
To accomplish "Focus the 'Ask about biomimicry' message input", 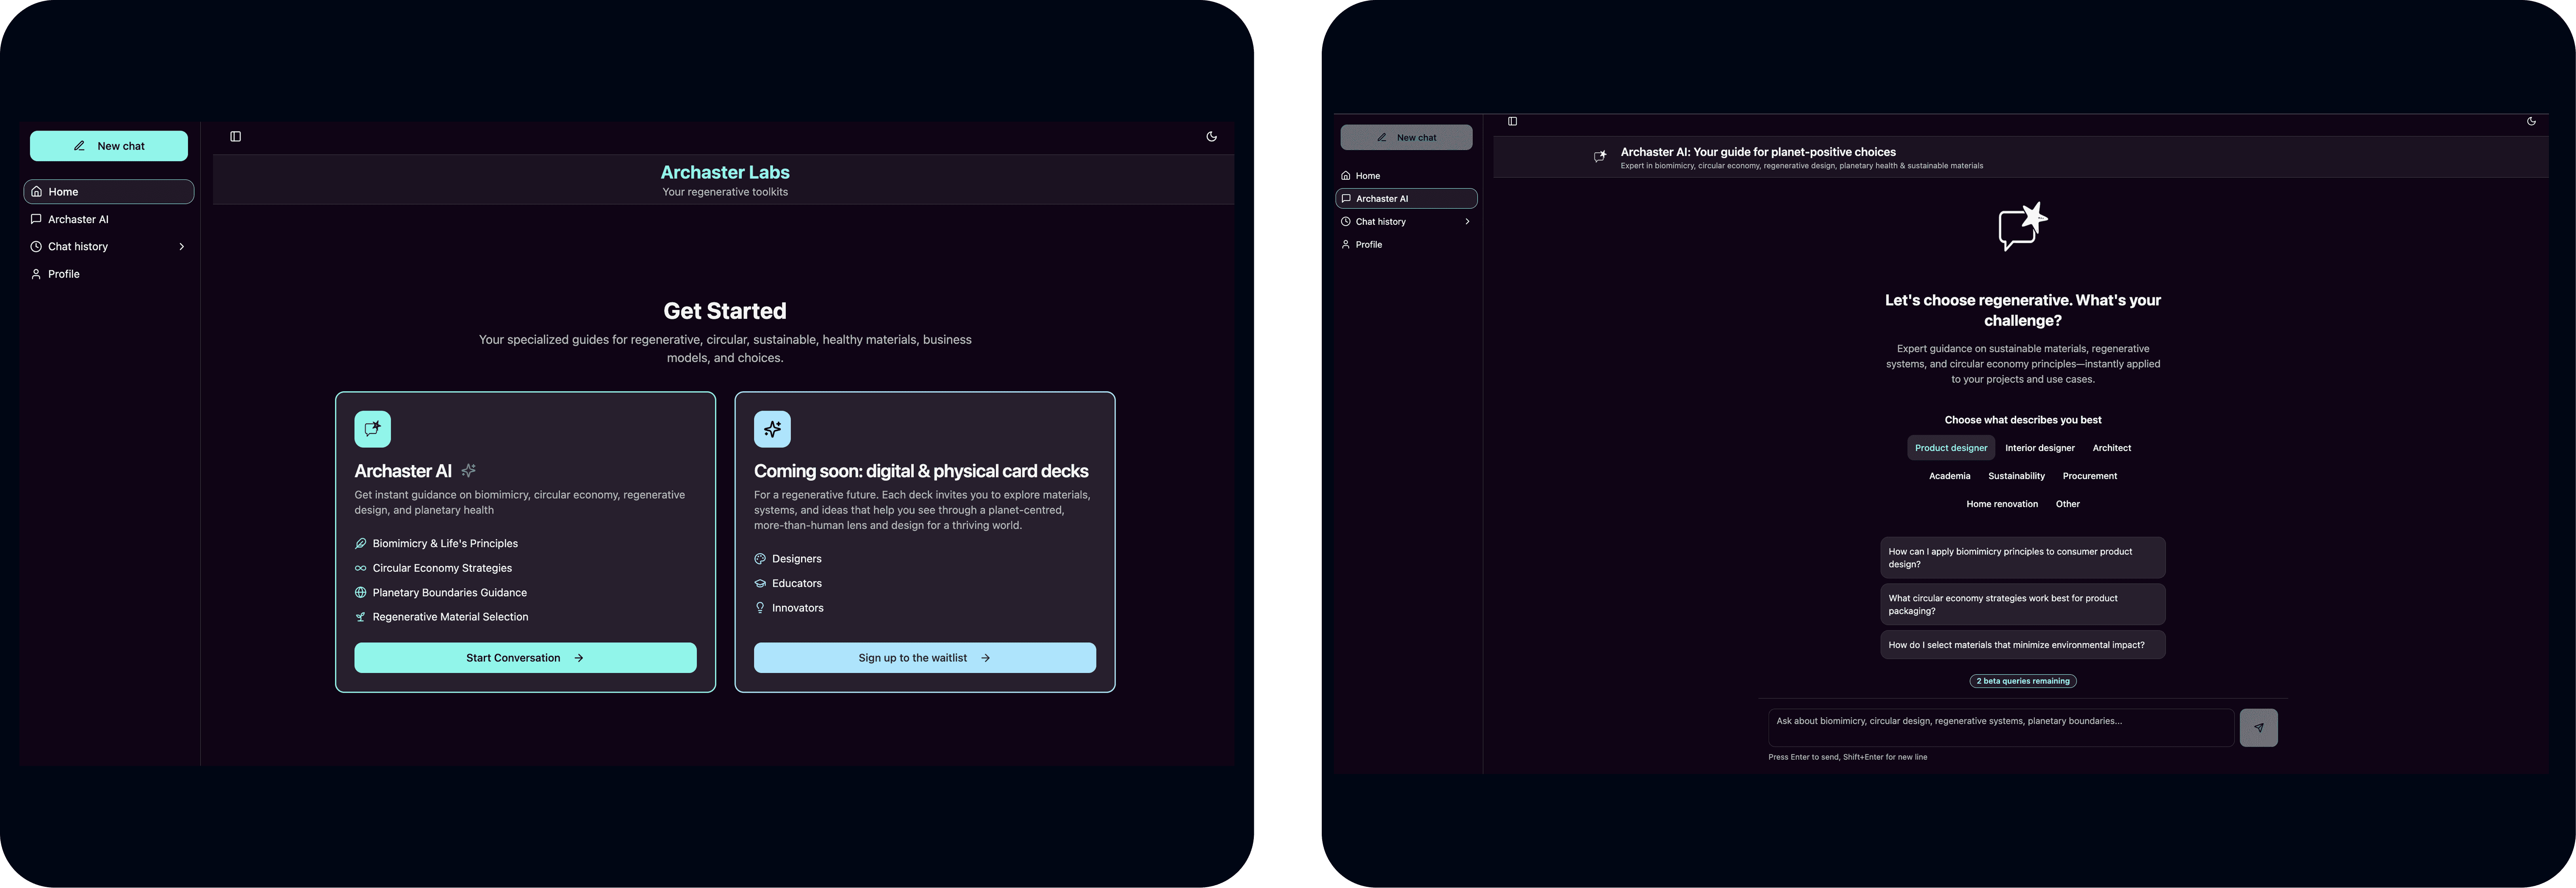I will 2001,728.
